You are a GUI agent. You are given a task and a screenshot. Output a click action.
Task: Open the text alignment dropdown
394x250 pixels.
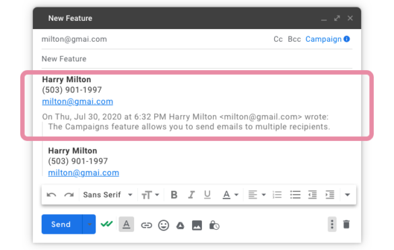click(257, 195)
